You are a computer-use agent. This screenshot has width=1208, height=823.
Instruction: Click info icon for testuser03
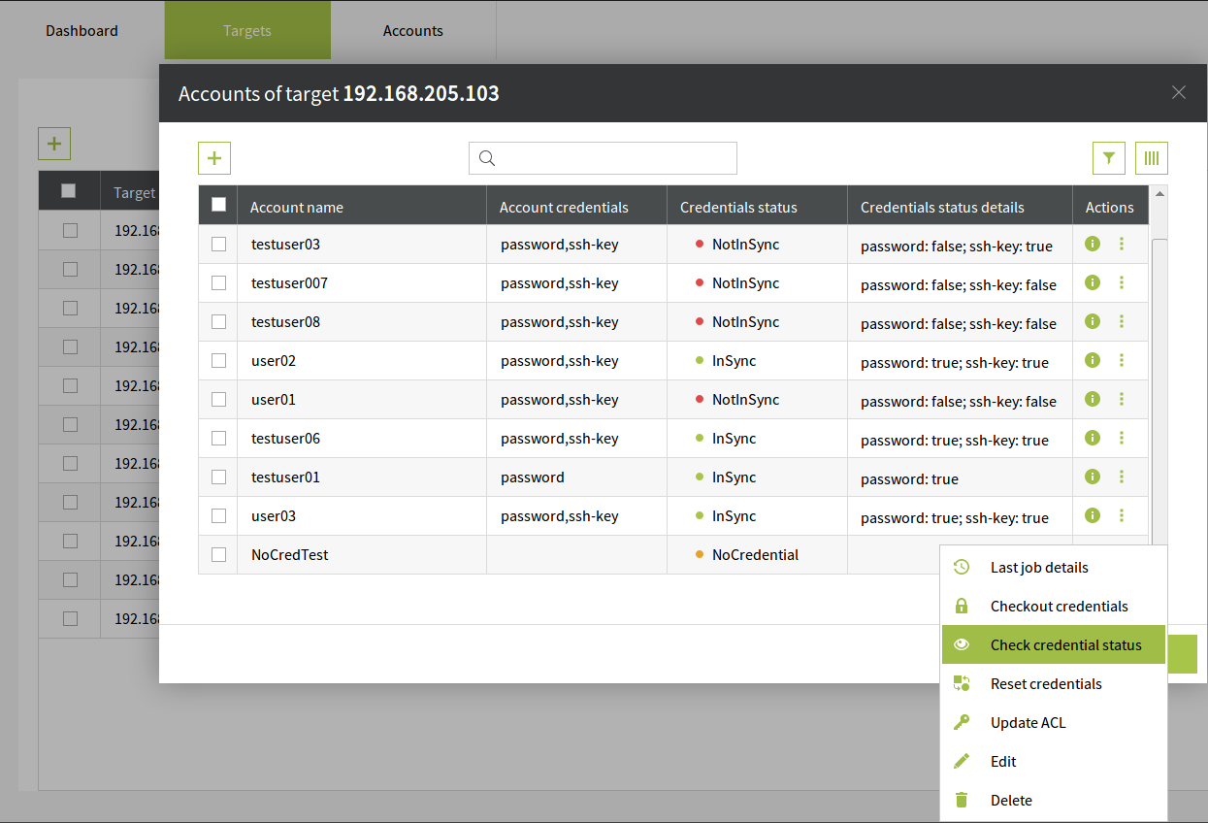tap(1092, 244)
